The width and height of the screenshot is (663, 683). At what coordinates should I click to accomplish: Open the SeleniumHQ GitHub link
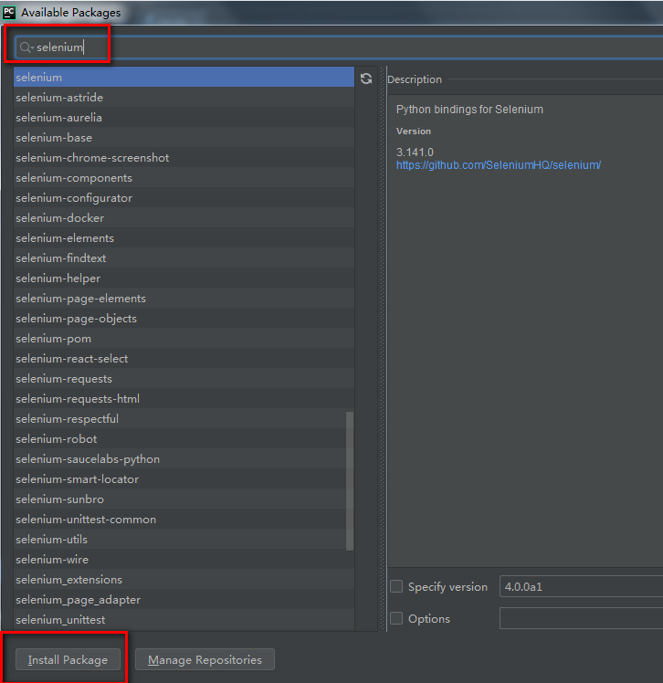(499, 165)
